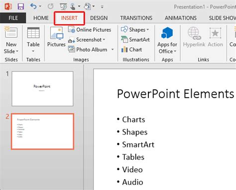Click the Online Pictures label
This screenshot has width=236, height=190.
pos(94,30)
